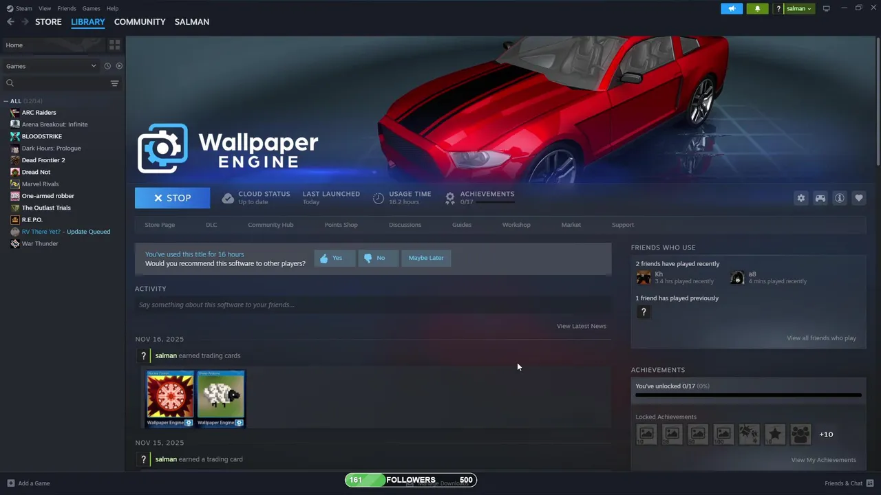The height and width of the screenshot is (495, 881).
Task: Open the announcements megaphone icon
Action: tap(732, 8)
